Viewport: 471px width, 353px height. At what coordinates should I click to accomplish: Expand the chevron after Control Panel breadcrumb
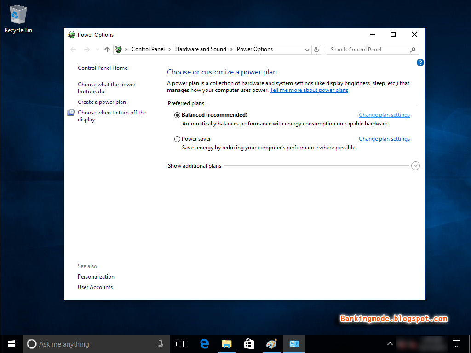[170, 50]
